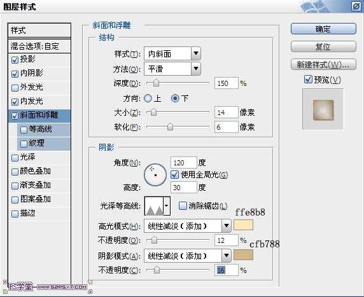Open the 阴影模式 blend mode dropdown
This screenshot has width=364, height=297.
pyautogui.click(x=187, y=256)
